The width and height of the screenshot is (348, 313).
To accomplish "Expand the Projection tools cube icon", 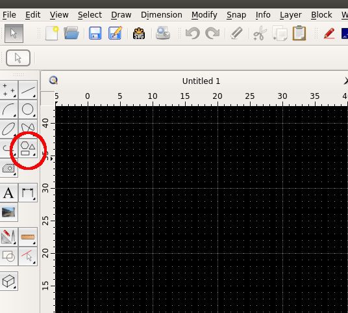I will click(8, 281).
